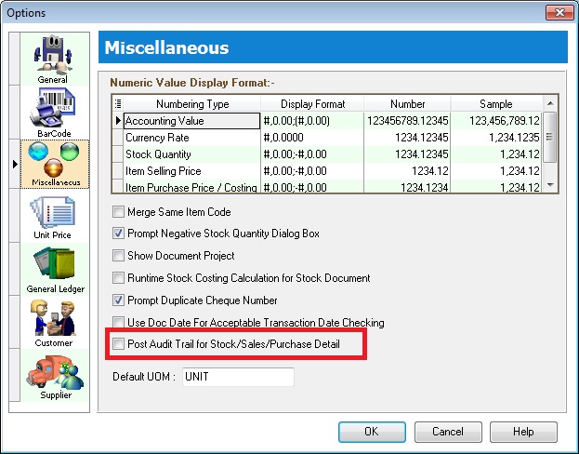Select the General Ledger icon
This screenshot has height=454, width=579.
coord(52,270)
